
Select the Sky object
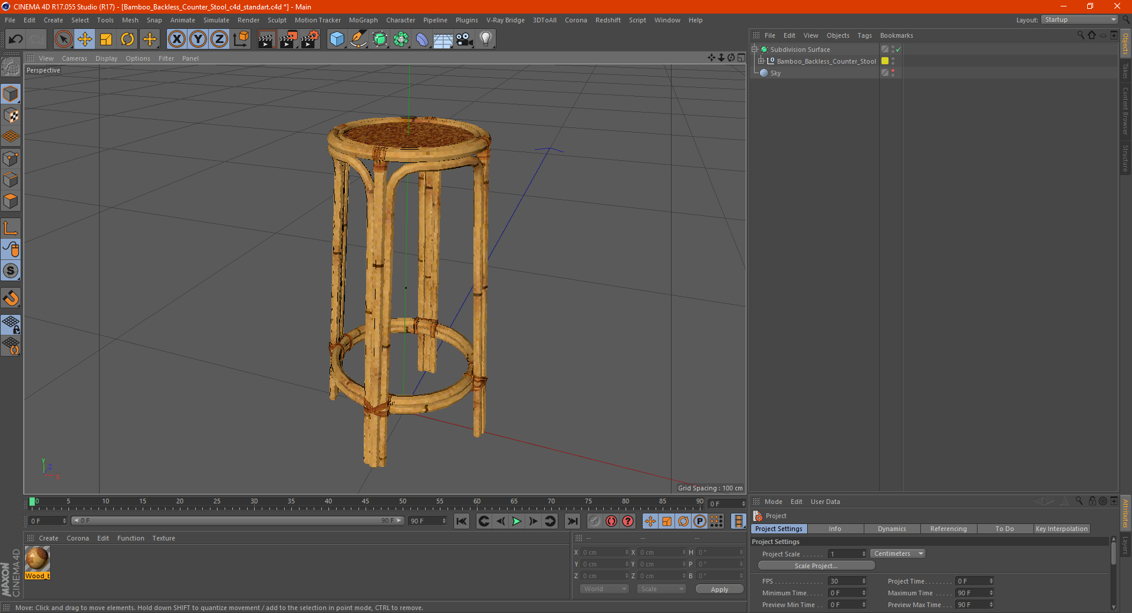775,73
